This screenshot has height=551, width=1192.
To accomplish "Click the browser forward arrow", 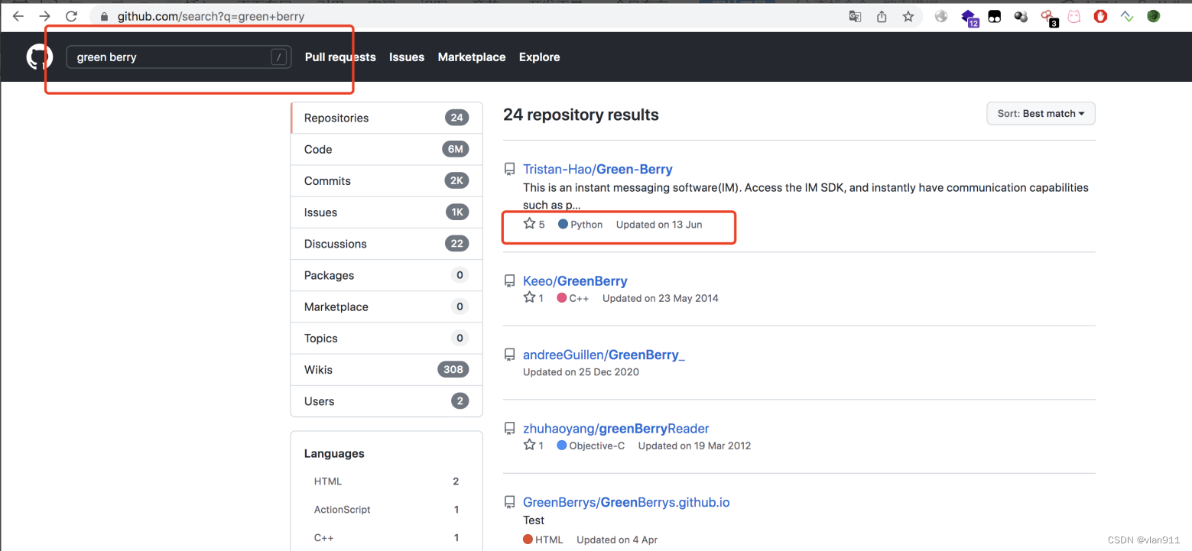I will tap(45, 16).
